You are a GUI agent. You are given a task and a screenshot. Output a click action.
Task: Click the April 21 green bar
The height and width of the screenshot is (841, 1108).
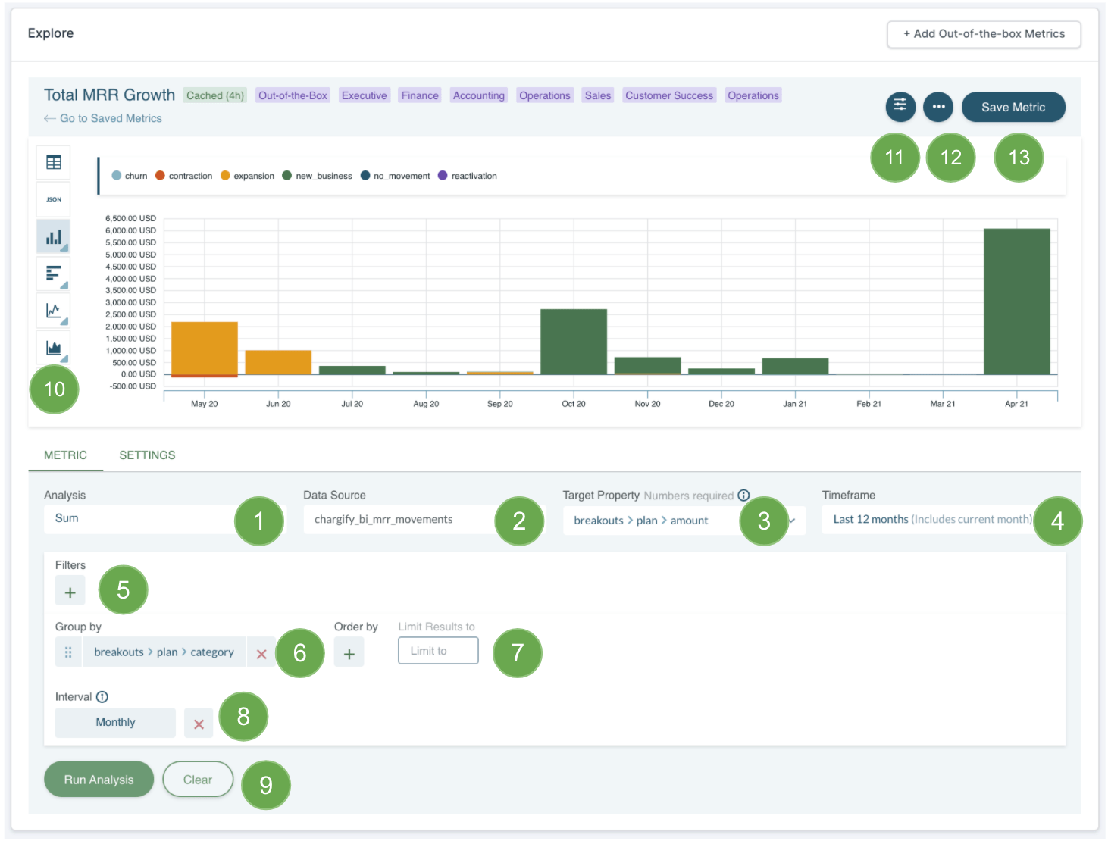pyautogui.click(x=1016, y=302)
